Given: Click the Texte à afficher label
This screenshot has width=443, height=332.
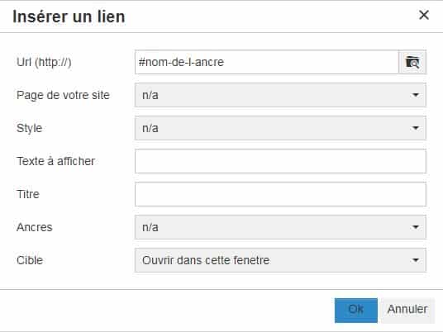Looking at the screenshot, I should [56, 161].
